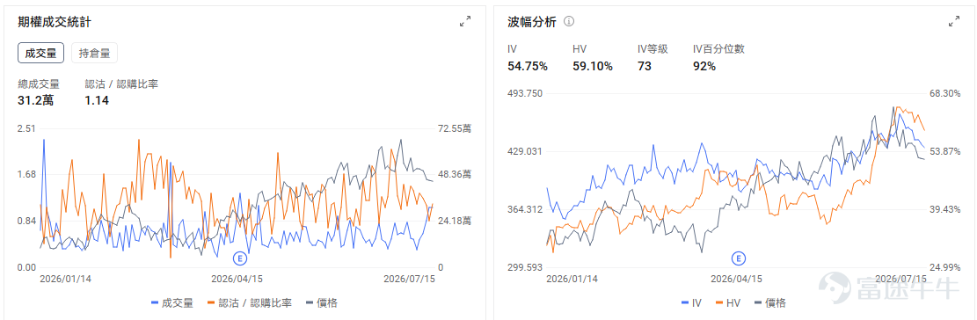Expand the 波幅分析 chart to fullscreen
The image size is (977, 320).
[954, 22]
